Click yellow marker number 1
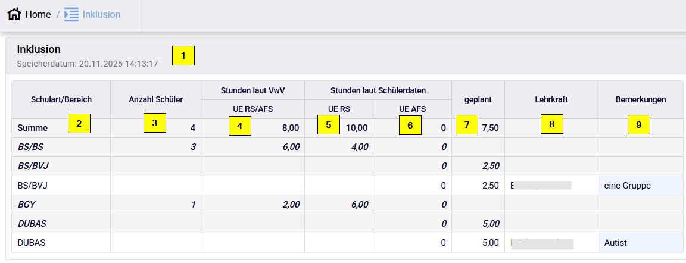 (183, 56)
